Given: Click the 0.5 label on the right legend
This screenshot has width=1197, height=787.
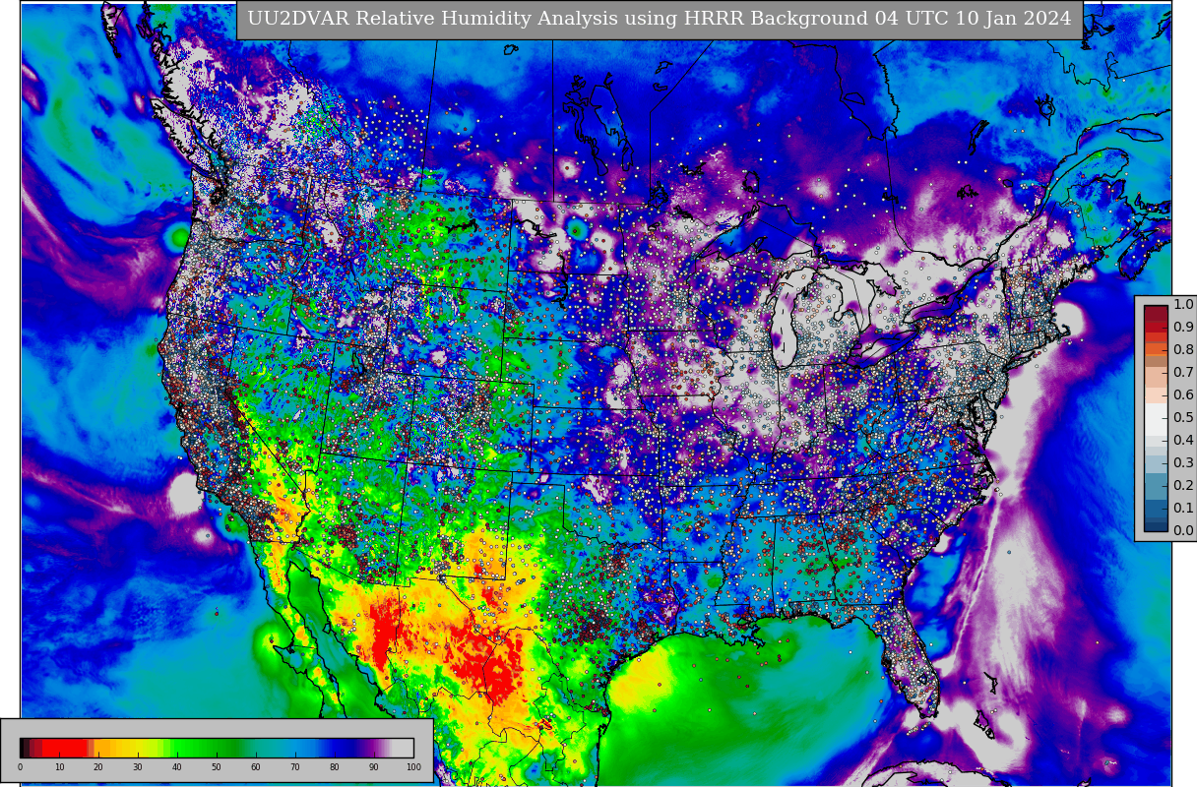Looking at the screenshot, I should (x=1182, y=417).
